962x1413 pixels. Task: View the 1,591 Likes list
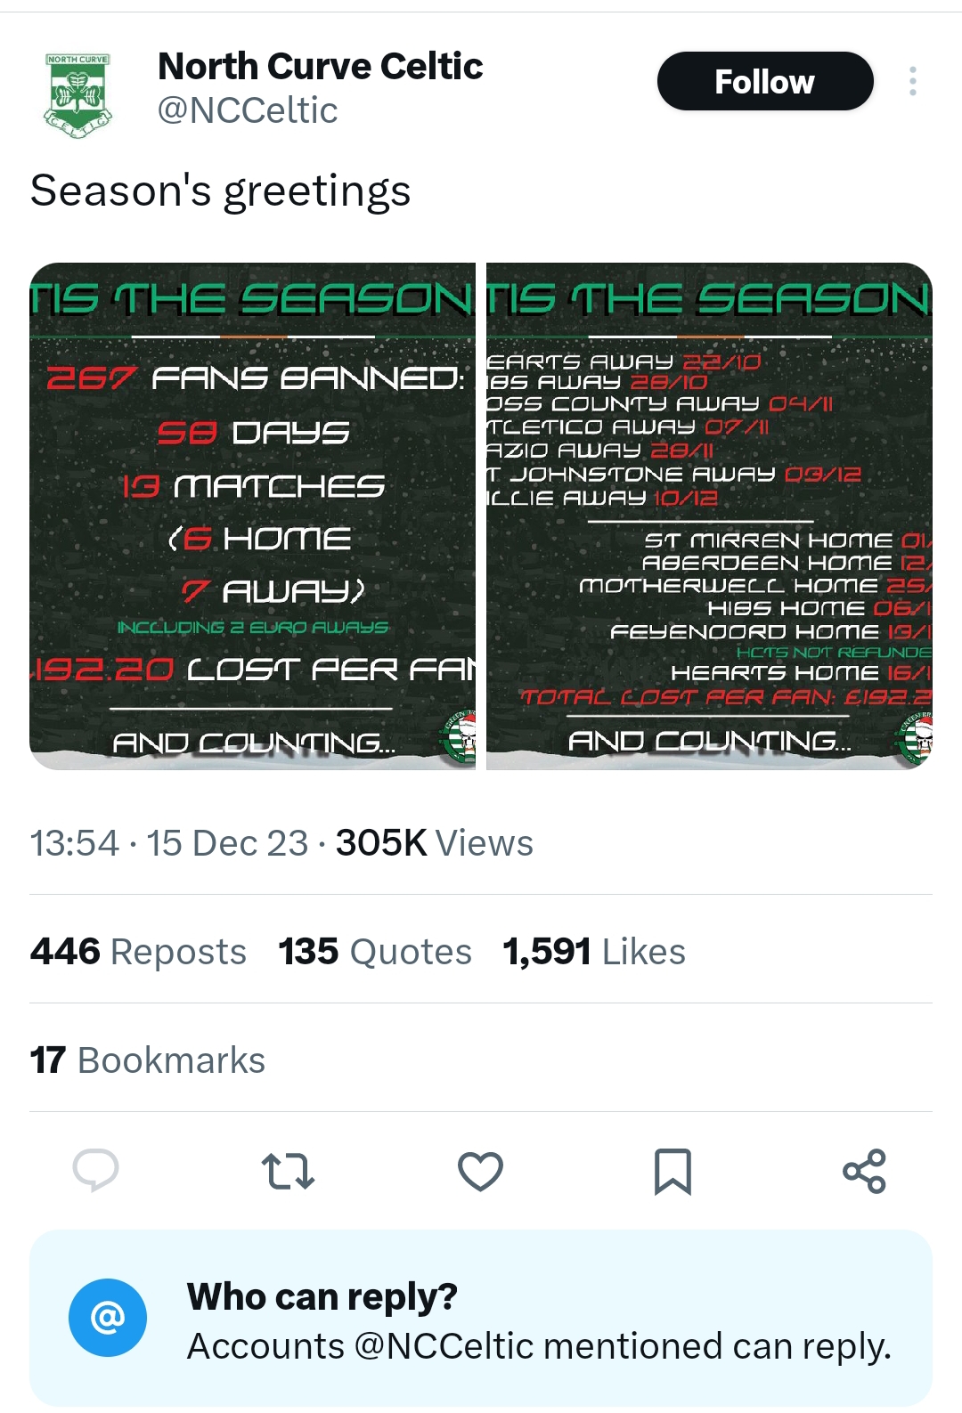(594, 951)
